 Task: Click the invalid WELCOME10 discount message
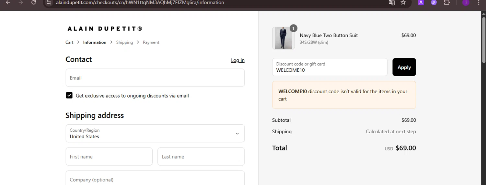[344, 95]
